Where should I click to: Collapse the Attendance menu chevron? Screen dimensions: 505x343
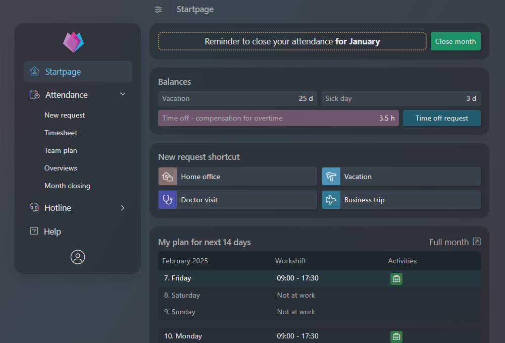click(123, 94)
